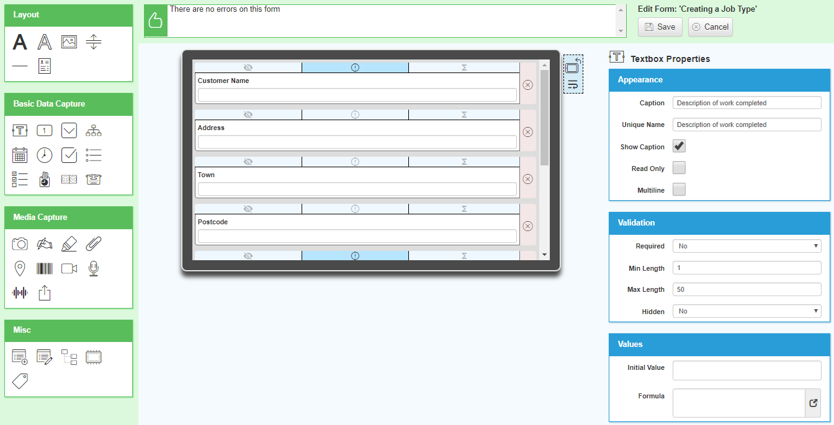Uncheck the Show Caption checkbox
834x425 pixels.
[679, 147]
